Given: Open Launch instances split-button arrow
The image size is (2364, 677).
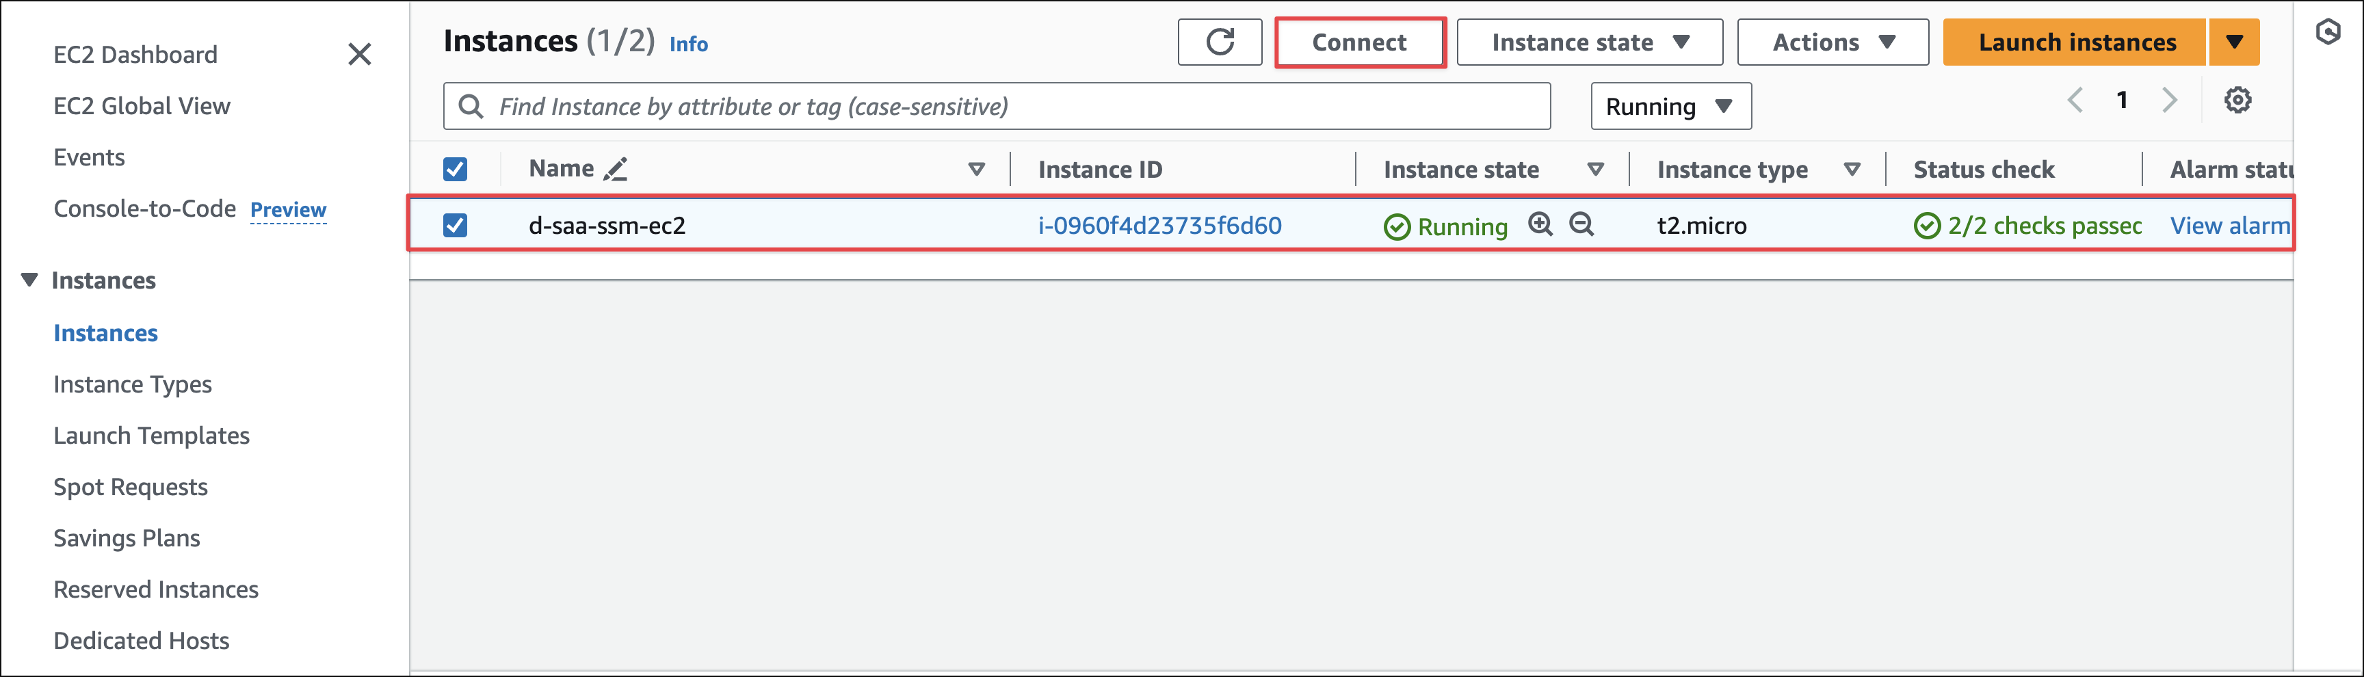Looking at the screenshot, I should tap(2233, 42).
